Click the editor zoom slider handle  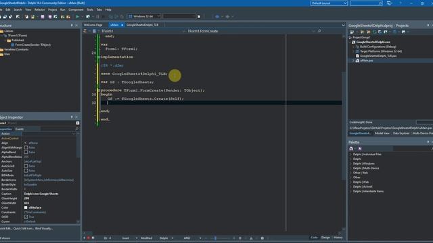pos(215,238)
